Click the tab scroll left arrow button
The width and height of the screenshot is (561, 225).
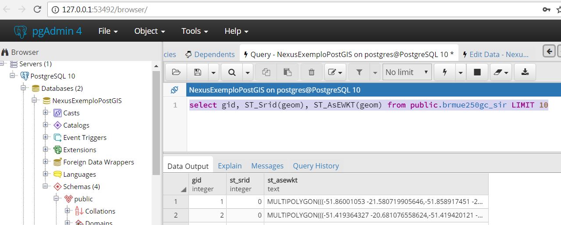[549, 51]
